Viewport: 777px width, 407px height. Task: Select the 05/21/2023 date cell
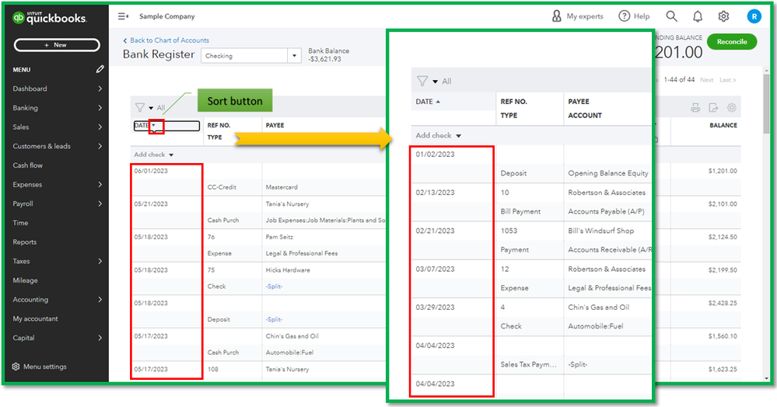151,203
